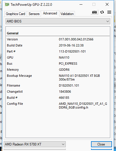Viewport: 116px width, 151px height.
Task: Click the GPU value NAVI10
Action: (x=64, y=57)
